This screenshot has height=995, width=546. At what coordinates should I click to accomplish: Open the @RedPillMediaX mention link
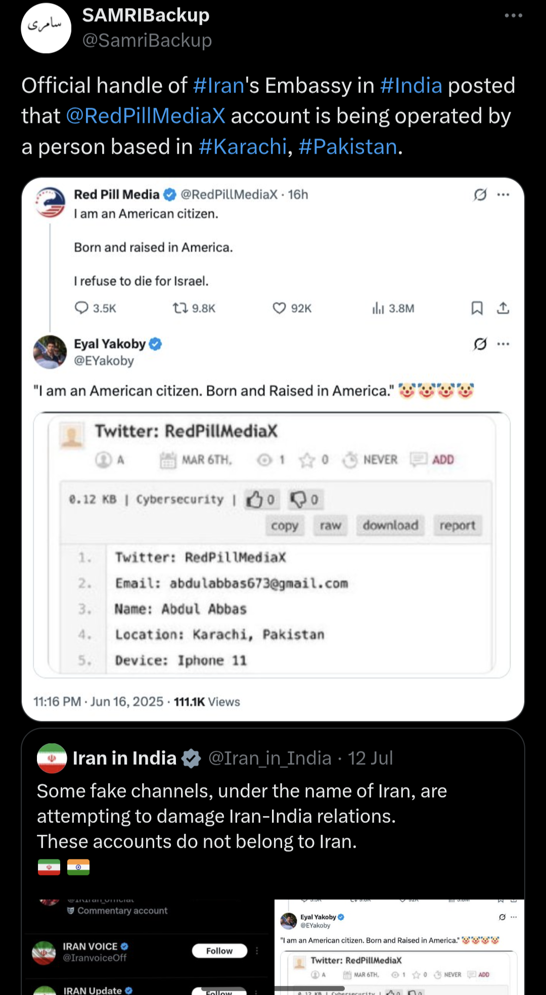(146, 116)
